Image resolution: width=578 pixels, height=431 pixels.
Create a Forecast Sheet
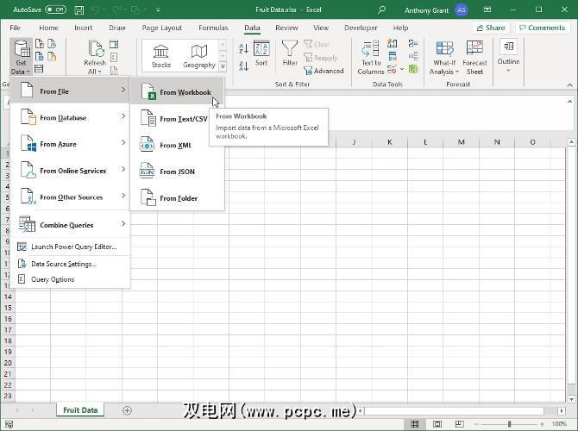coord(474,58)
